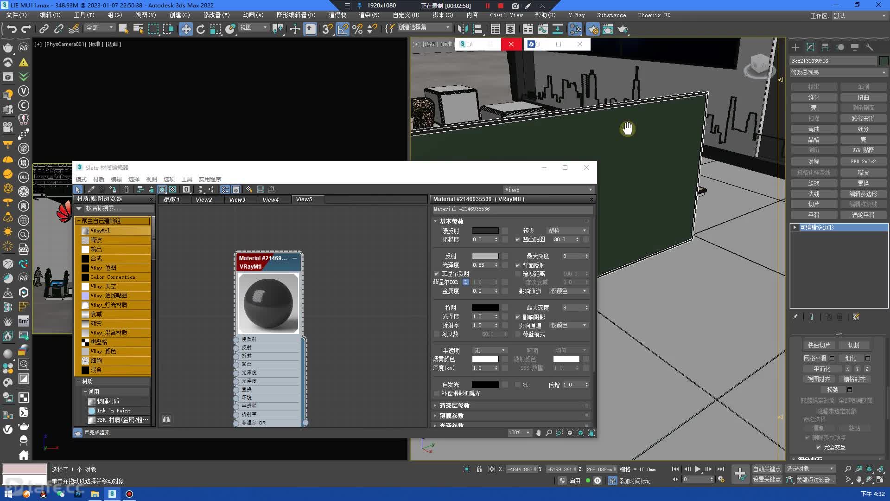
Task: Click the 网格平滑 button
Action: pos(815,358)
